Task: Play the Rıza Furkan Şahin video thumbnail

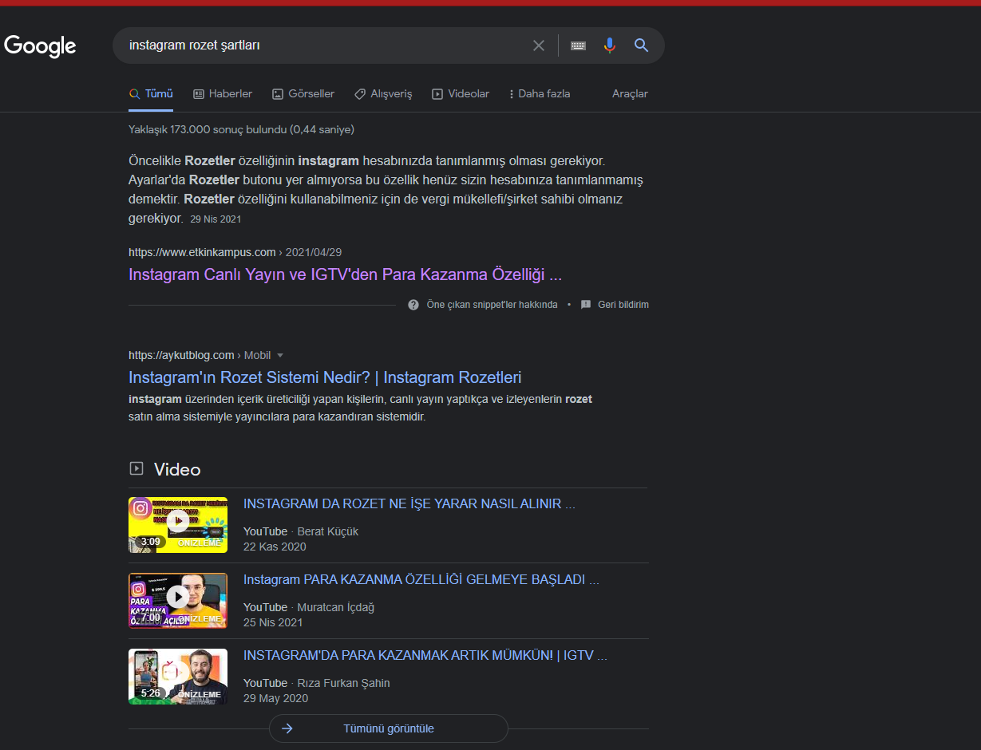Action: (x=178, y=677)
